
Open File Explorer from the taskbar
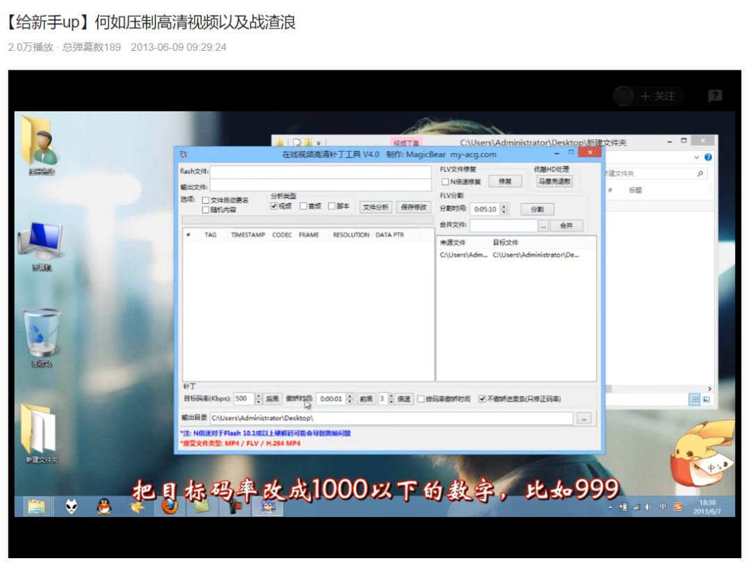(36, 507)
